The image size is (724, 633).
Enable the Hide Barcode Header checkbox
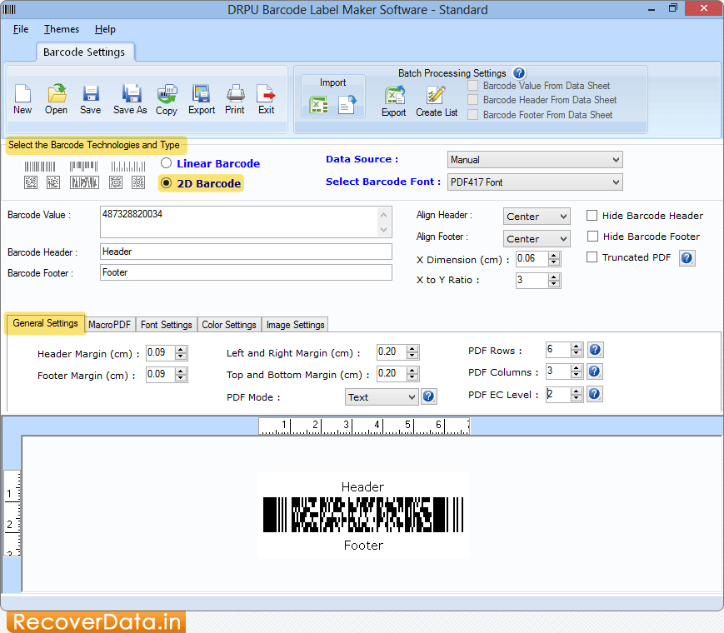592,215
